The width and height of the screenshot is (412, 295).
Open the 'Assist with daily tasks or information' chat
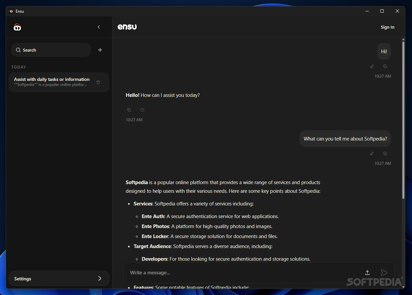tap(59, 82)
